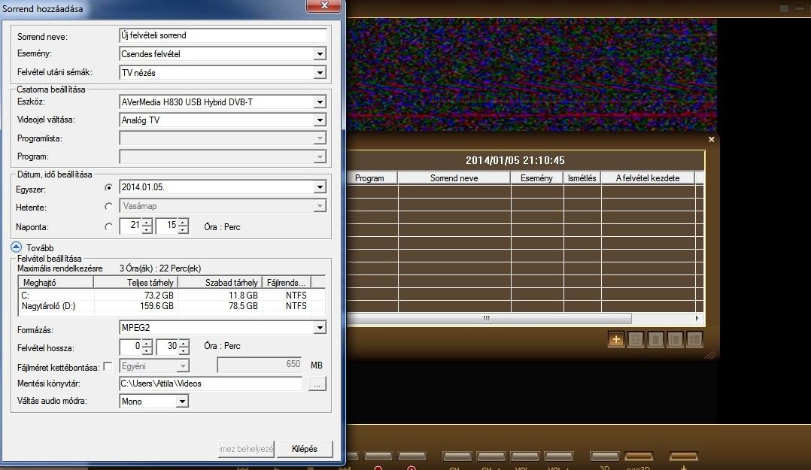The width and height of the screenshot is (811, 470).
Task: Open the Formázás dropdown showing MPEG2
Action: pyautogui.click(x=320, y=328)
